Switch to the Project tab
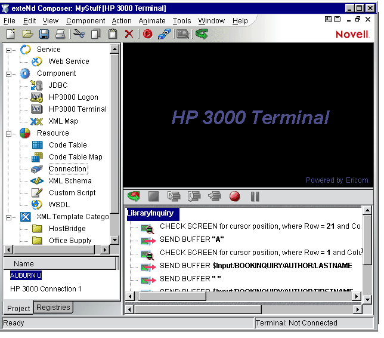 pos(18,308)
